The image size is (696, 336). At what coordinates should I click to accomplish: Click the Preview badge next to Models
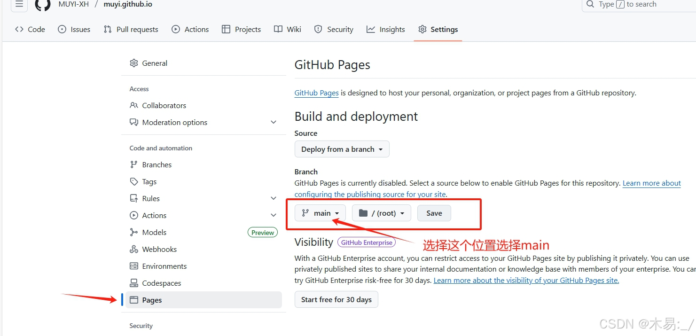[263, 233]
